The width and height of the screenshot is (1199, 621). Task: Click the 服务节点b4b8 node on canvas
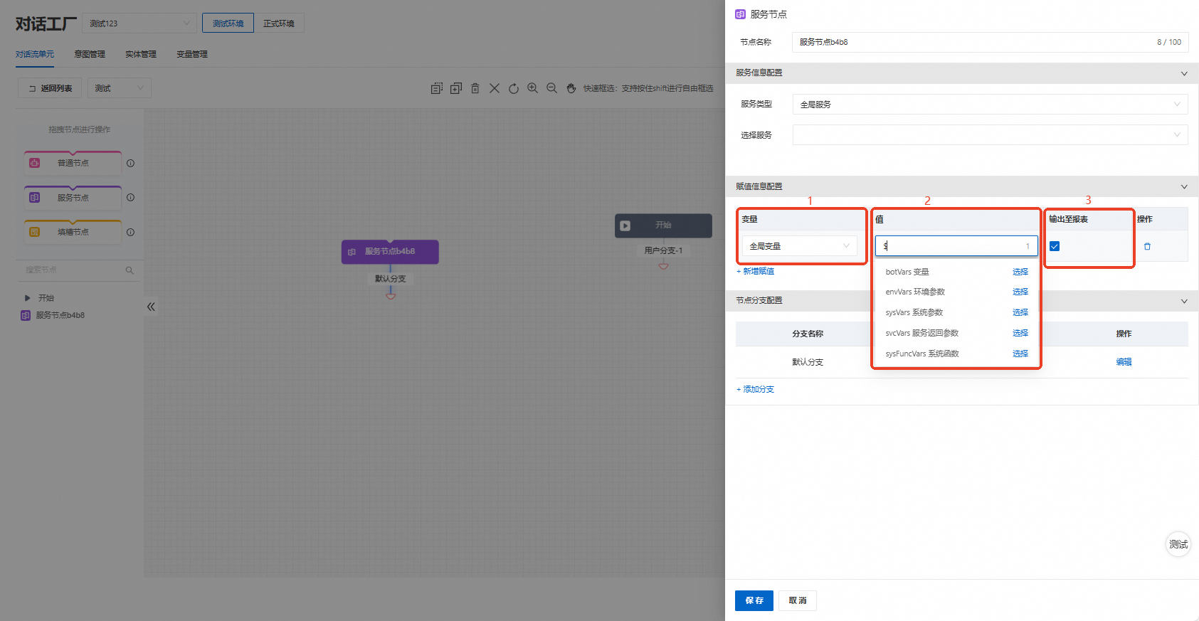tap(390, 252)
